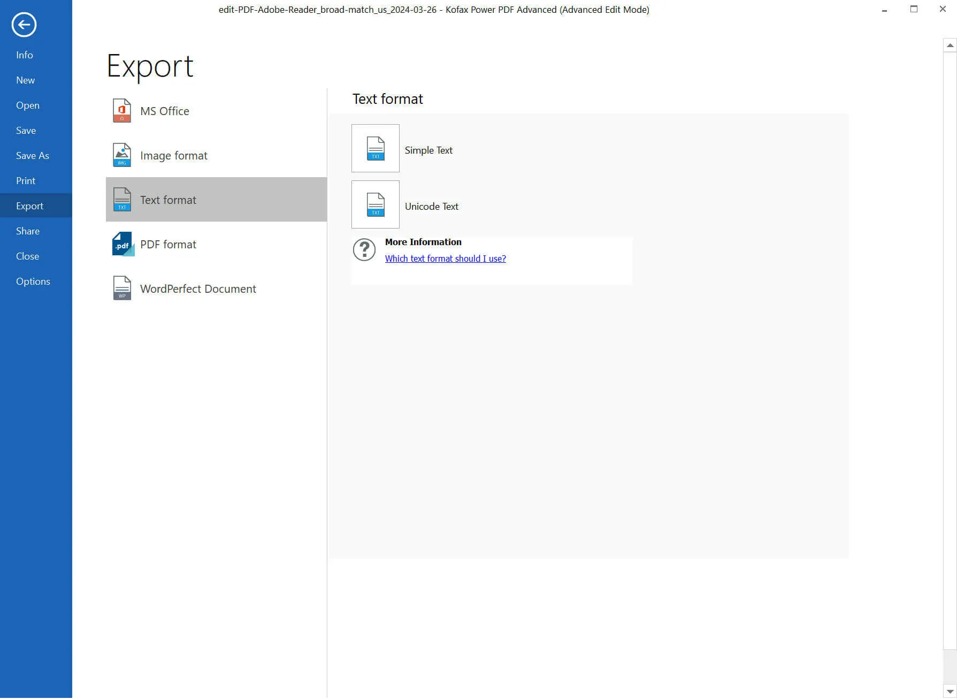Open the Print page
Image resolution: width=957 pixels, height=699 pixels.
[x=26, y=181]
